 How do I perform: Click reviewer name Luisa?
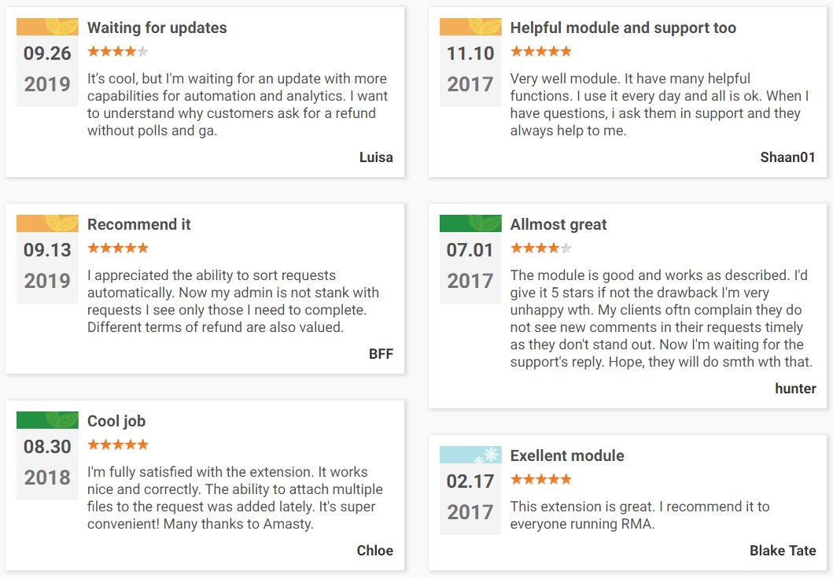pyautogui.click(x=376, y=157)
